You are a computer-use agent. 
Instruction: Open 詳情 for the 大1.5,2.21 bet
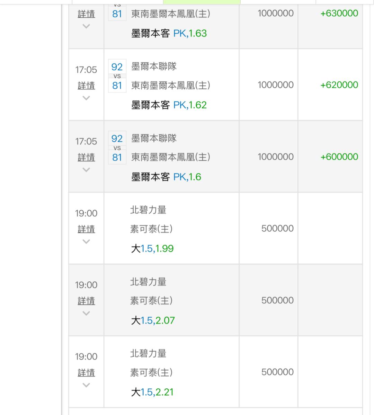[86, 372]
